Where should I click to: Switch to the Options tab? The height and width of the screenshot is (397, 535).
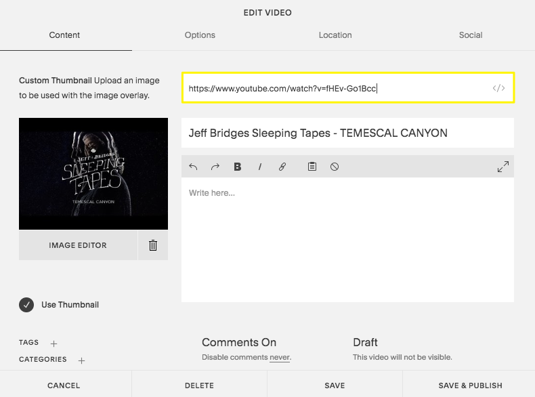coord(200,35)
